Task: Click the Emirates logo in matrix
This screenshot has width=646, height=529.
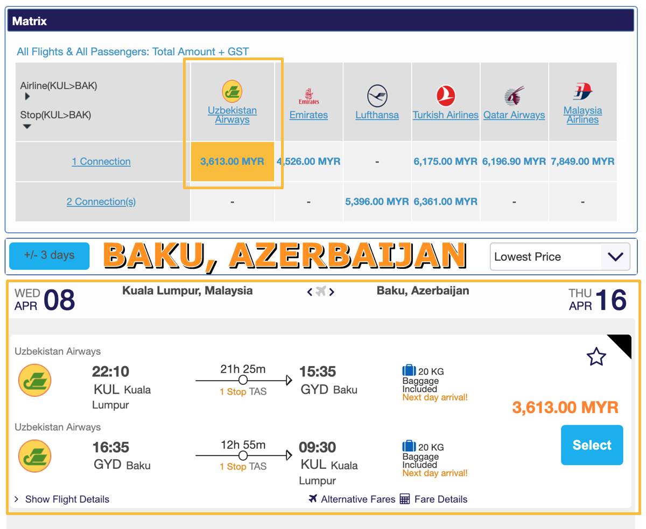Action: (308, 97)
